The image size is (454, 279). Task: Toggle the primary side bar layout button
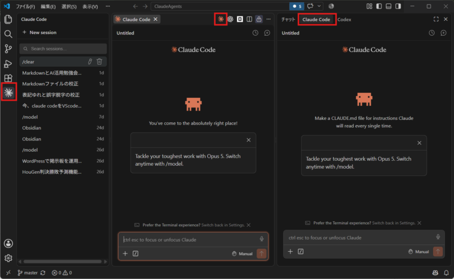(379, 6)
